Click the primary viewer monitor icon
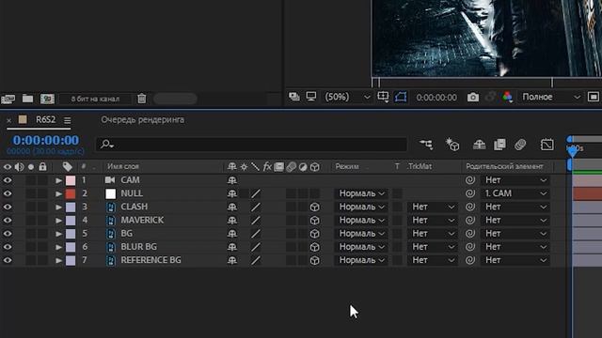 tap(311, 97)
